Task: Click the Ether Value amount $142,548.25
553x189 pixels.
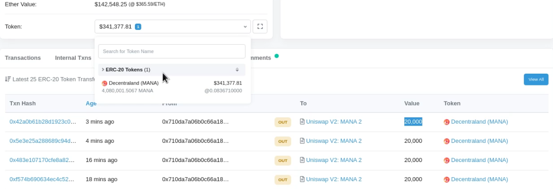Action: coord(111,4)
